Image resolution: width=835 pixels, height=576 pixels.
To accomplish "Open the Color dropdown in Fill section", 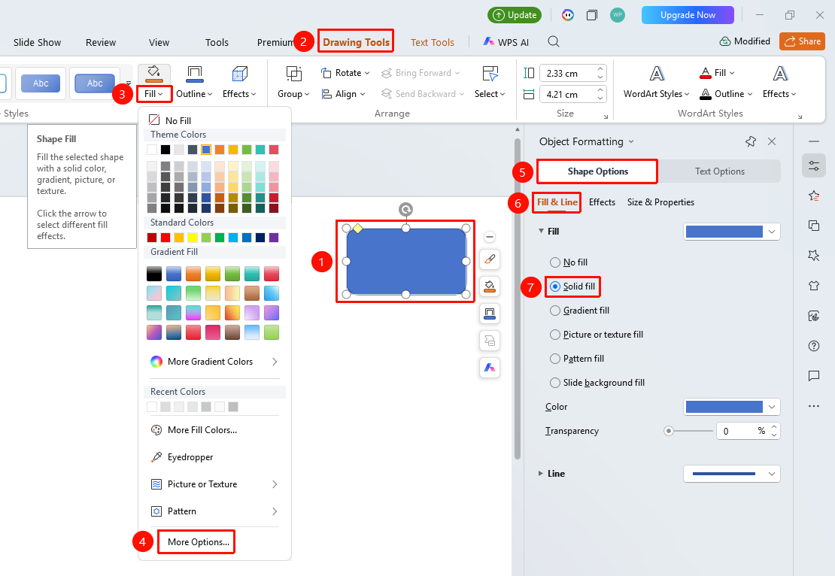I will click(732, 407).
